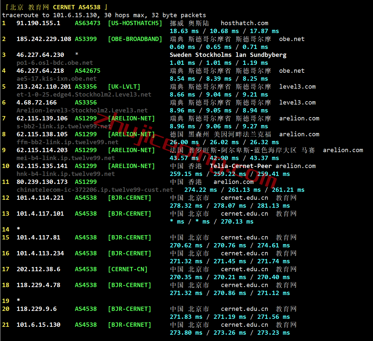373x341 pixels.
Task: Click the 270.13 ms latency value
Action: click(237, 222)
